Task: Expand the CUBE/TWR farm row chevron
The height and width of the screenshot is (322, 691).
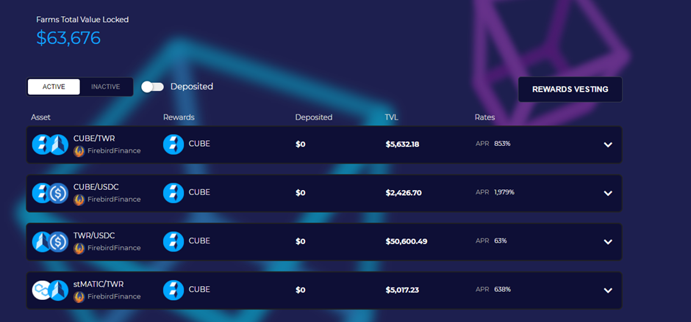Action: pos(608,144)
